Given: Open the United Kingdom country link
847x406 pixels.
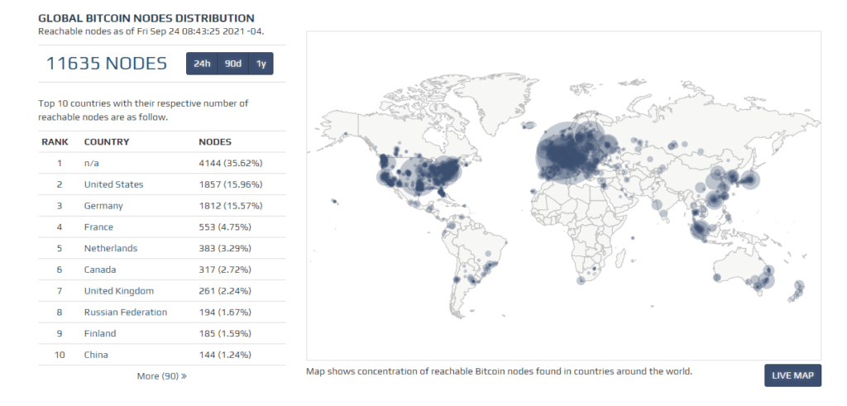Looking at the screenshot, I should pyautogui.click(x=119, y=291).
